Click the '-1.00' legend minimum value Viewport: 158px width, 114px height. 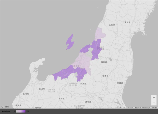tap(14, 111)
